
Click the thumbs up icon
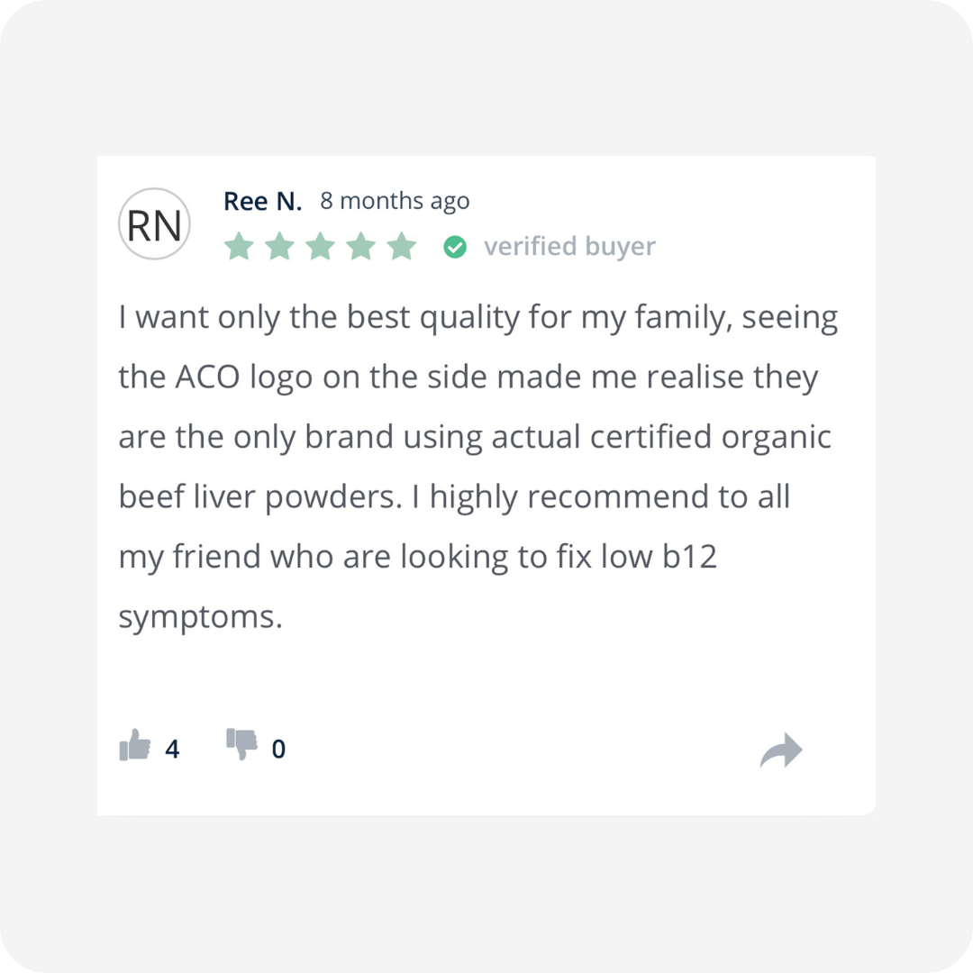(134, 745)
